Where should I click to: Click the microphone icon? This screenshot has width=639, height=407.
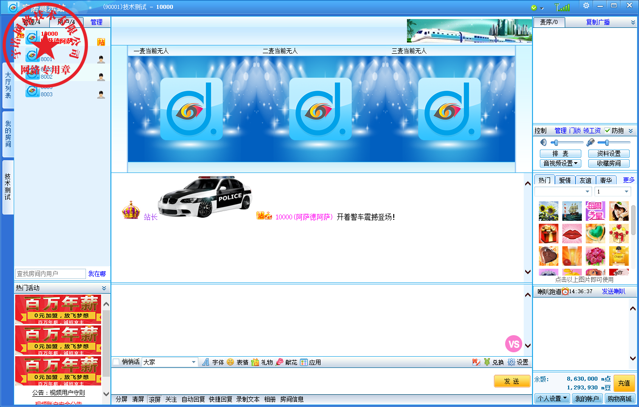pyautogui.click(x=591, y=142)
